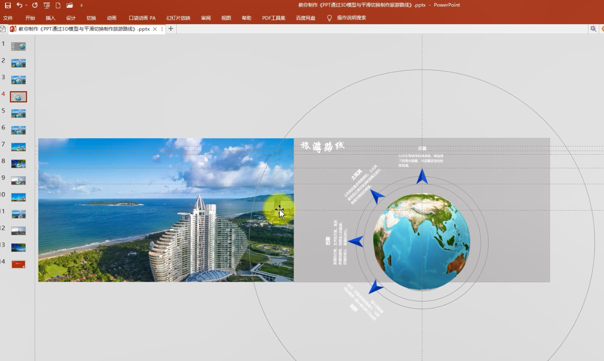
Task: Start slideshow from beginning icon
Action: pyautogui.click(x=47, y=5)
